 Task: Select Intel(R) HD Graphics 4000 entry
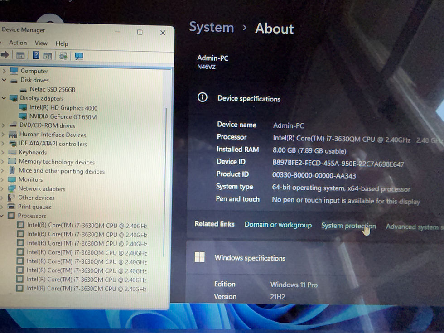click(63, 108)
